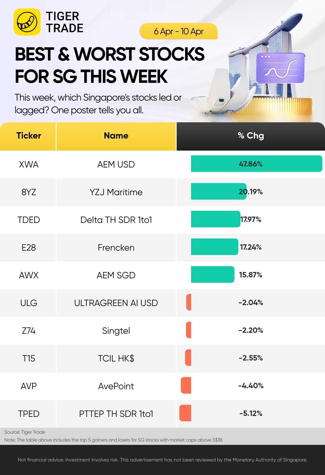
Task: Select the Frencken name cell
Action: (x=116, y=248)
